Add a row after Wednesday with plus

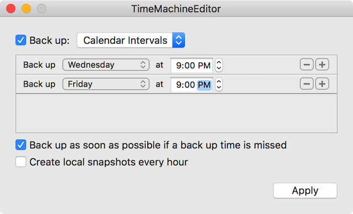tap(322, 65)
